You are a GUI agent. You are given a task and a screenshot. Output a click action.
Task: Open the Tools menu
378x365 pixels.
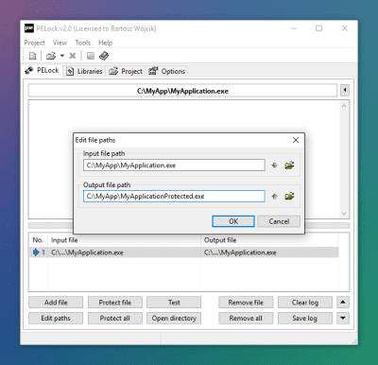pos(82,43)
